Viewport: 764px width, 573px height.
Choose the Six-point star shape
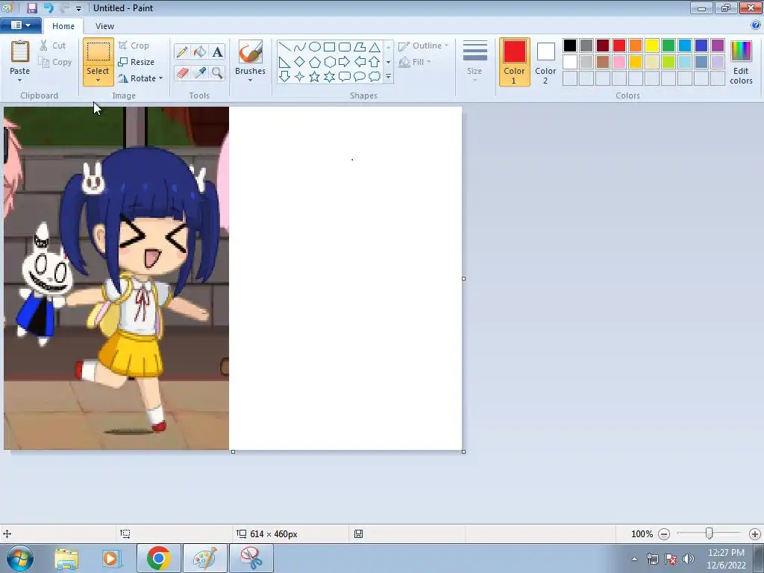(329, 77)
